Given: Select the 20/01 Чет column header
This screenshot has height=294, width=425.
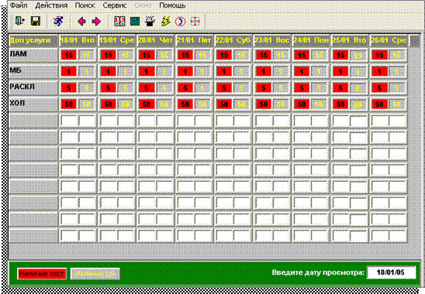Looking at the screenshot, I should coord(155,40).
